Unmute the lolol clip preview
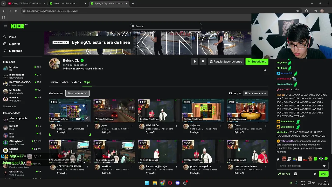 [87, 118]
